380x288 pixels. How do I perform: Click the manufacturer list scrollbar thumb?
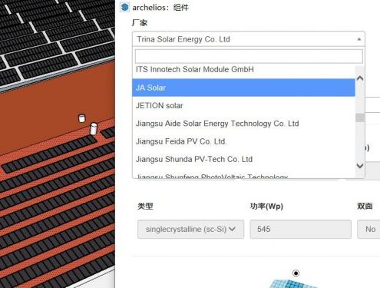(x=360, y=118)
